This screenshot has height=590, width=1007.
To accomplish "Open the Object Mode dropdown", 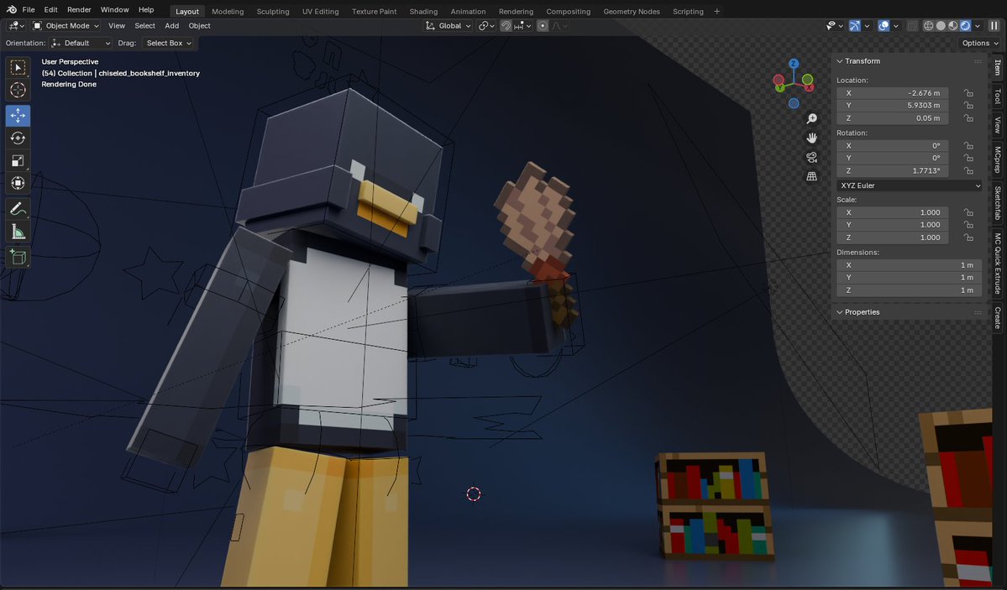I will tap(66, 26).
